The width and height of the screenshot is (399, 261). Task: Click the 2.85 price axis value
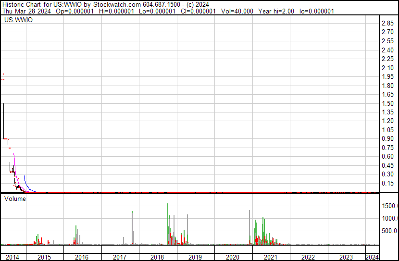point(387,23)
